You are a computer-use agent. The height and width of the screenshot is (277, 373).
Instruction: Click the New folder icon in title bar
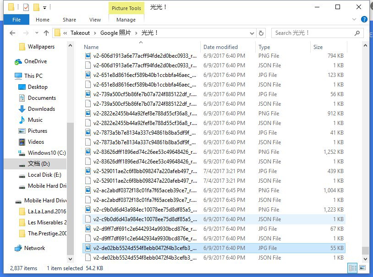coord(35,7)
